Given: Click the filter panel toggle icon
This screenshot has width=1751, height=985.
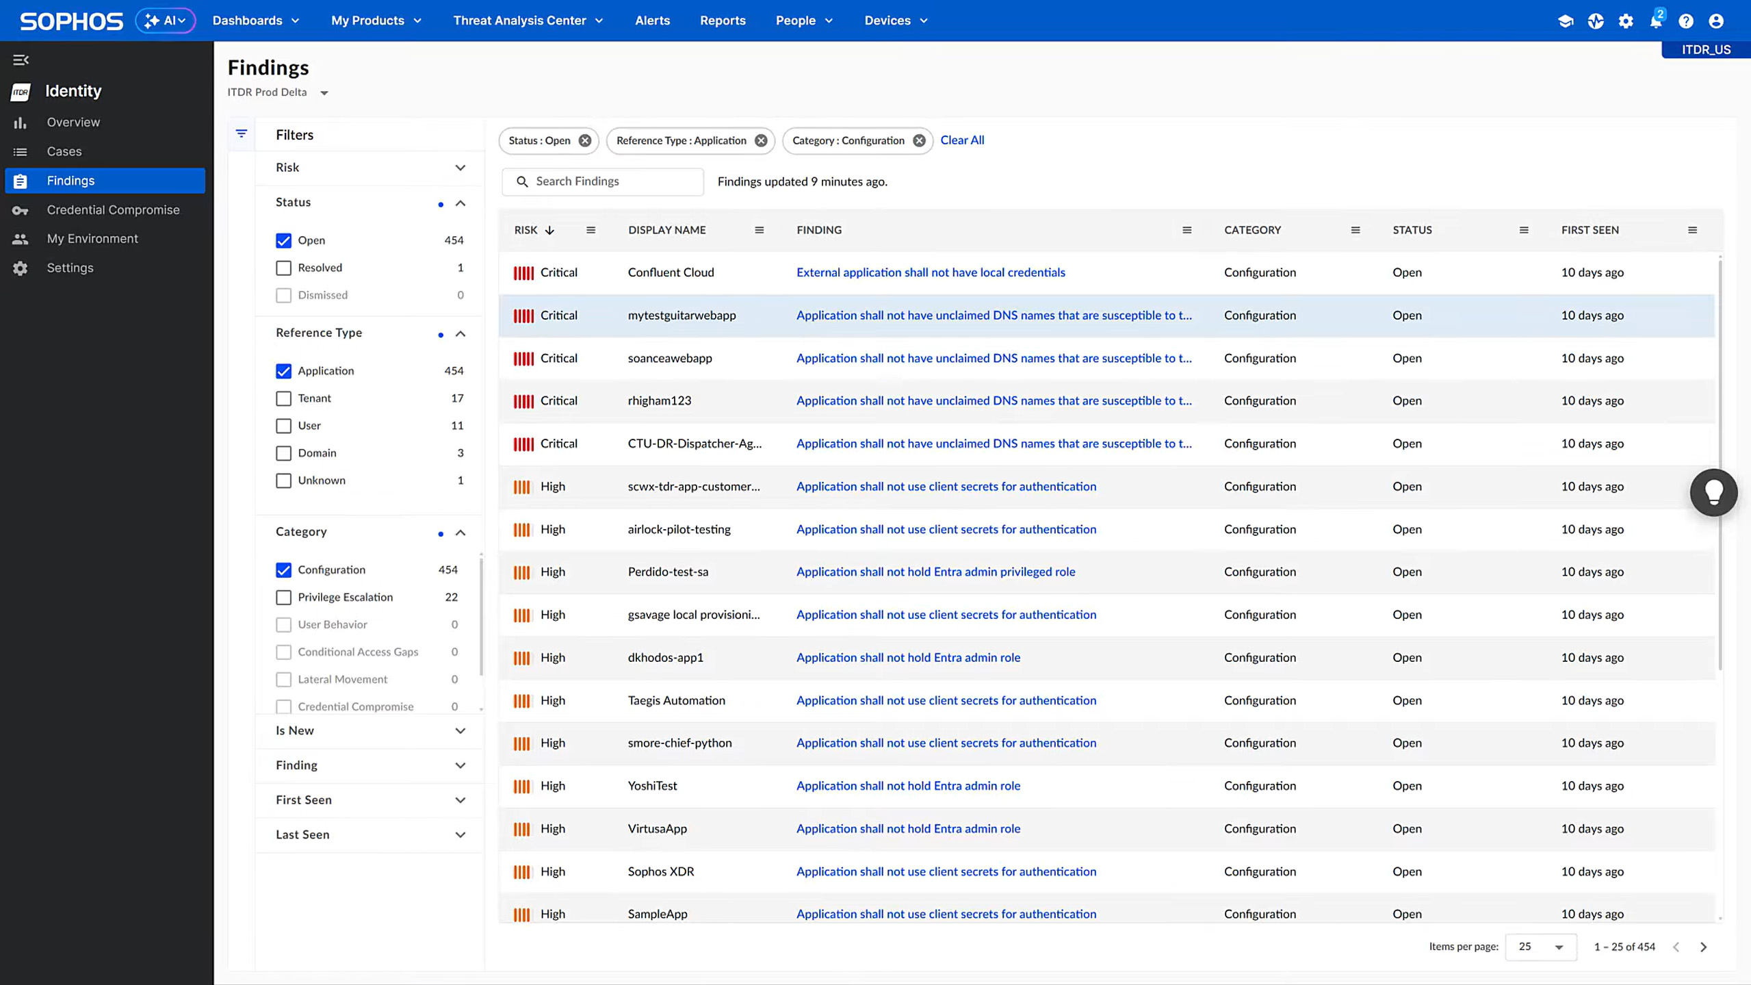Looking at the screenshot, I should (241, 133).
